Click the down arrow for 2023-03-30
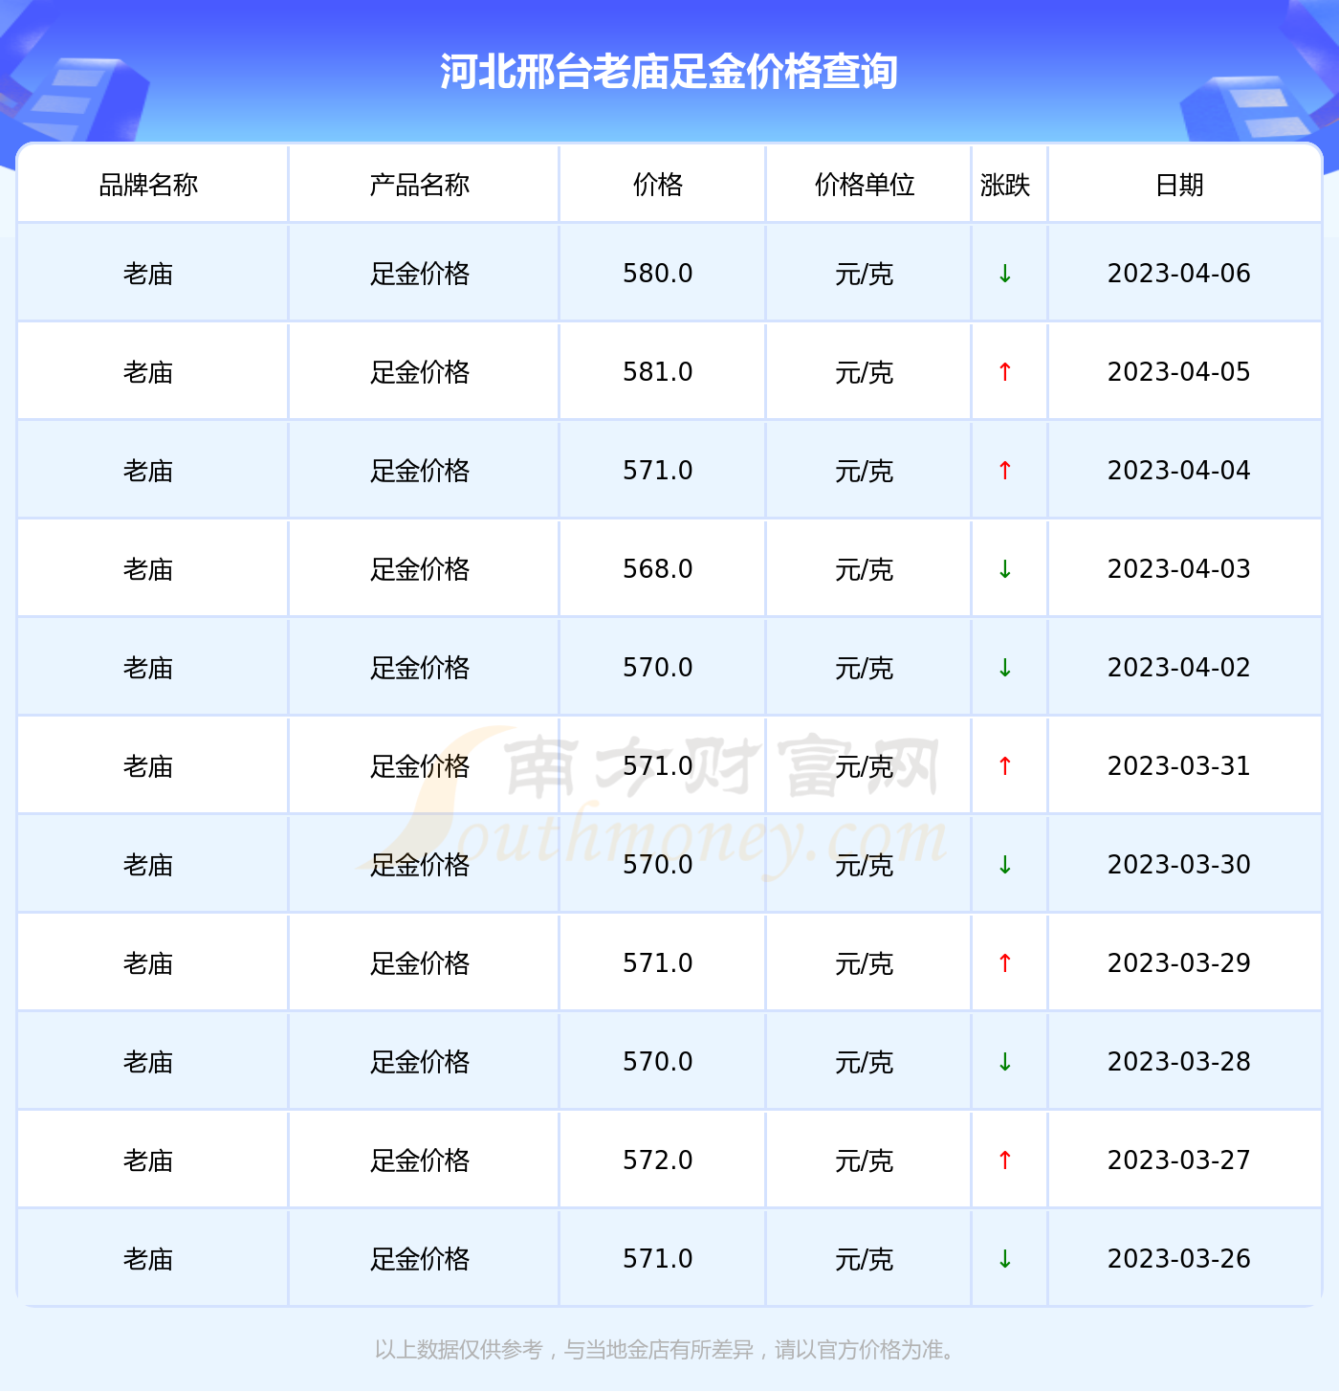The image size is (1339, 1392). [1005, 865]
